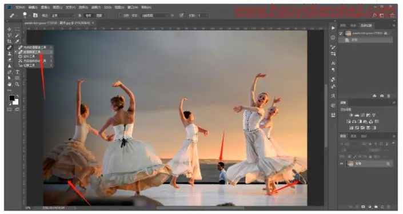Swap foreground and background colors
403x214 pixels.
(x=17, y=97)
